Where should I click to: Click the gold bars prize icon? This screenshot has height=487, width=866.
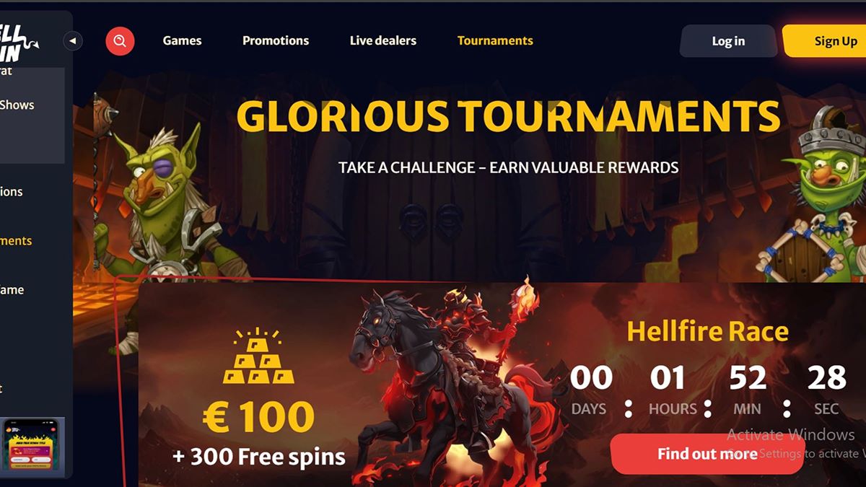[x=258, y=357]
